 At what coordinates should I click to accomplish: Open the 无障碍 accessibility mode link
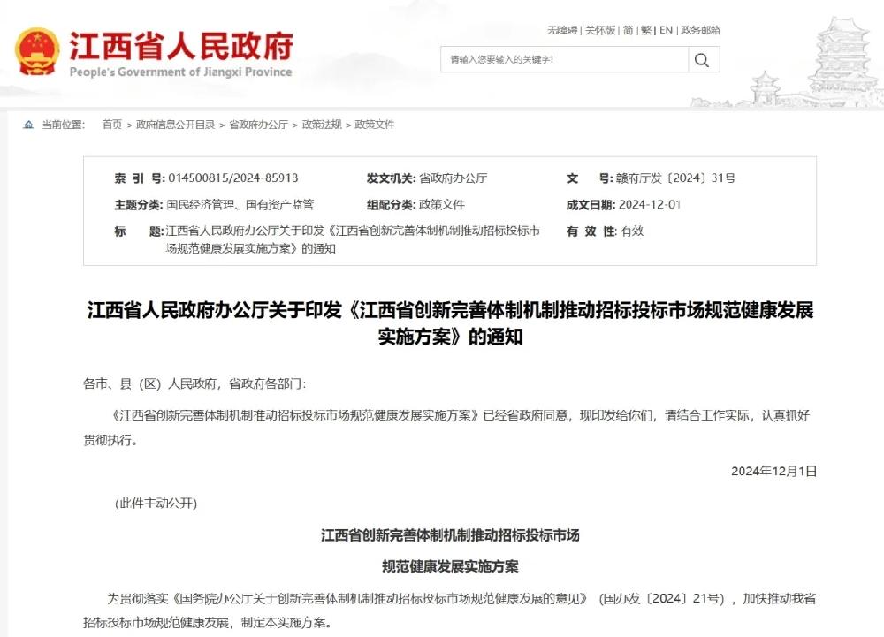pyautogui.click(x=561, y=30)
